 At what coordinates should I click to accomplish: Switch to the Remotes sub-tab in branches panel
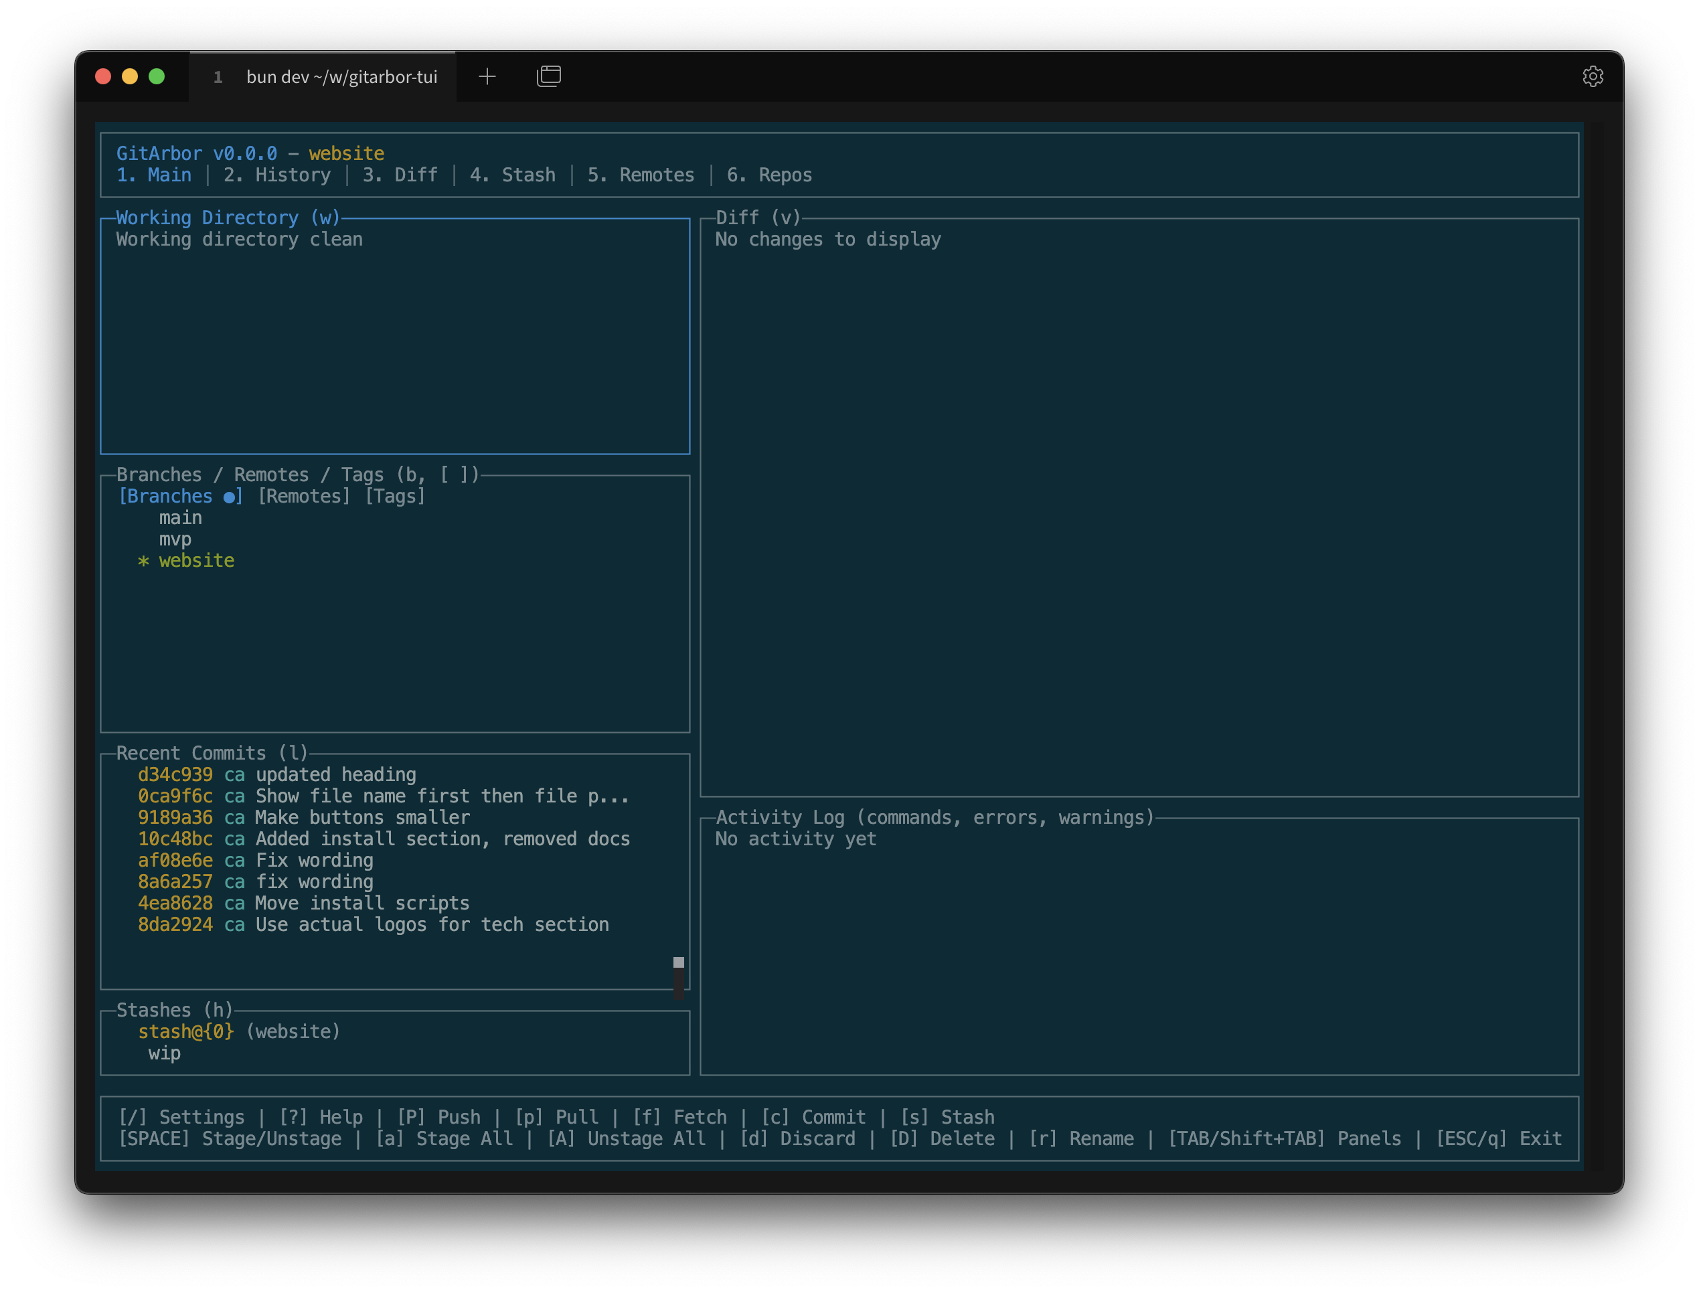[x=303, y=496]
